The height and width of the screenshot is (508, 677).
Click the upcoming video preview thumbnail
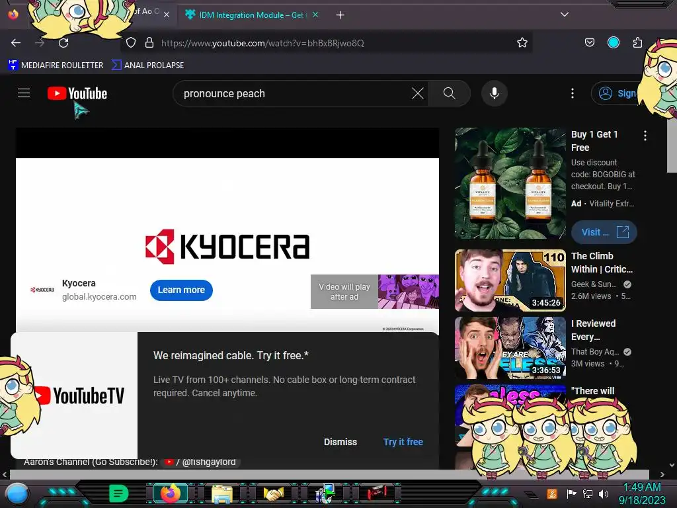tap(409, 292)
